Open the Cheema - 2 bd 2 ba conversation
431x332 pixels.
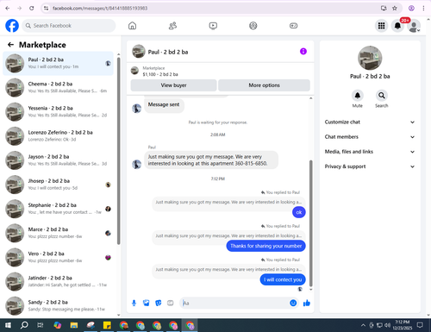58,87
